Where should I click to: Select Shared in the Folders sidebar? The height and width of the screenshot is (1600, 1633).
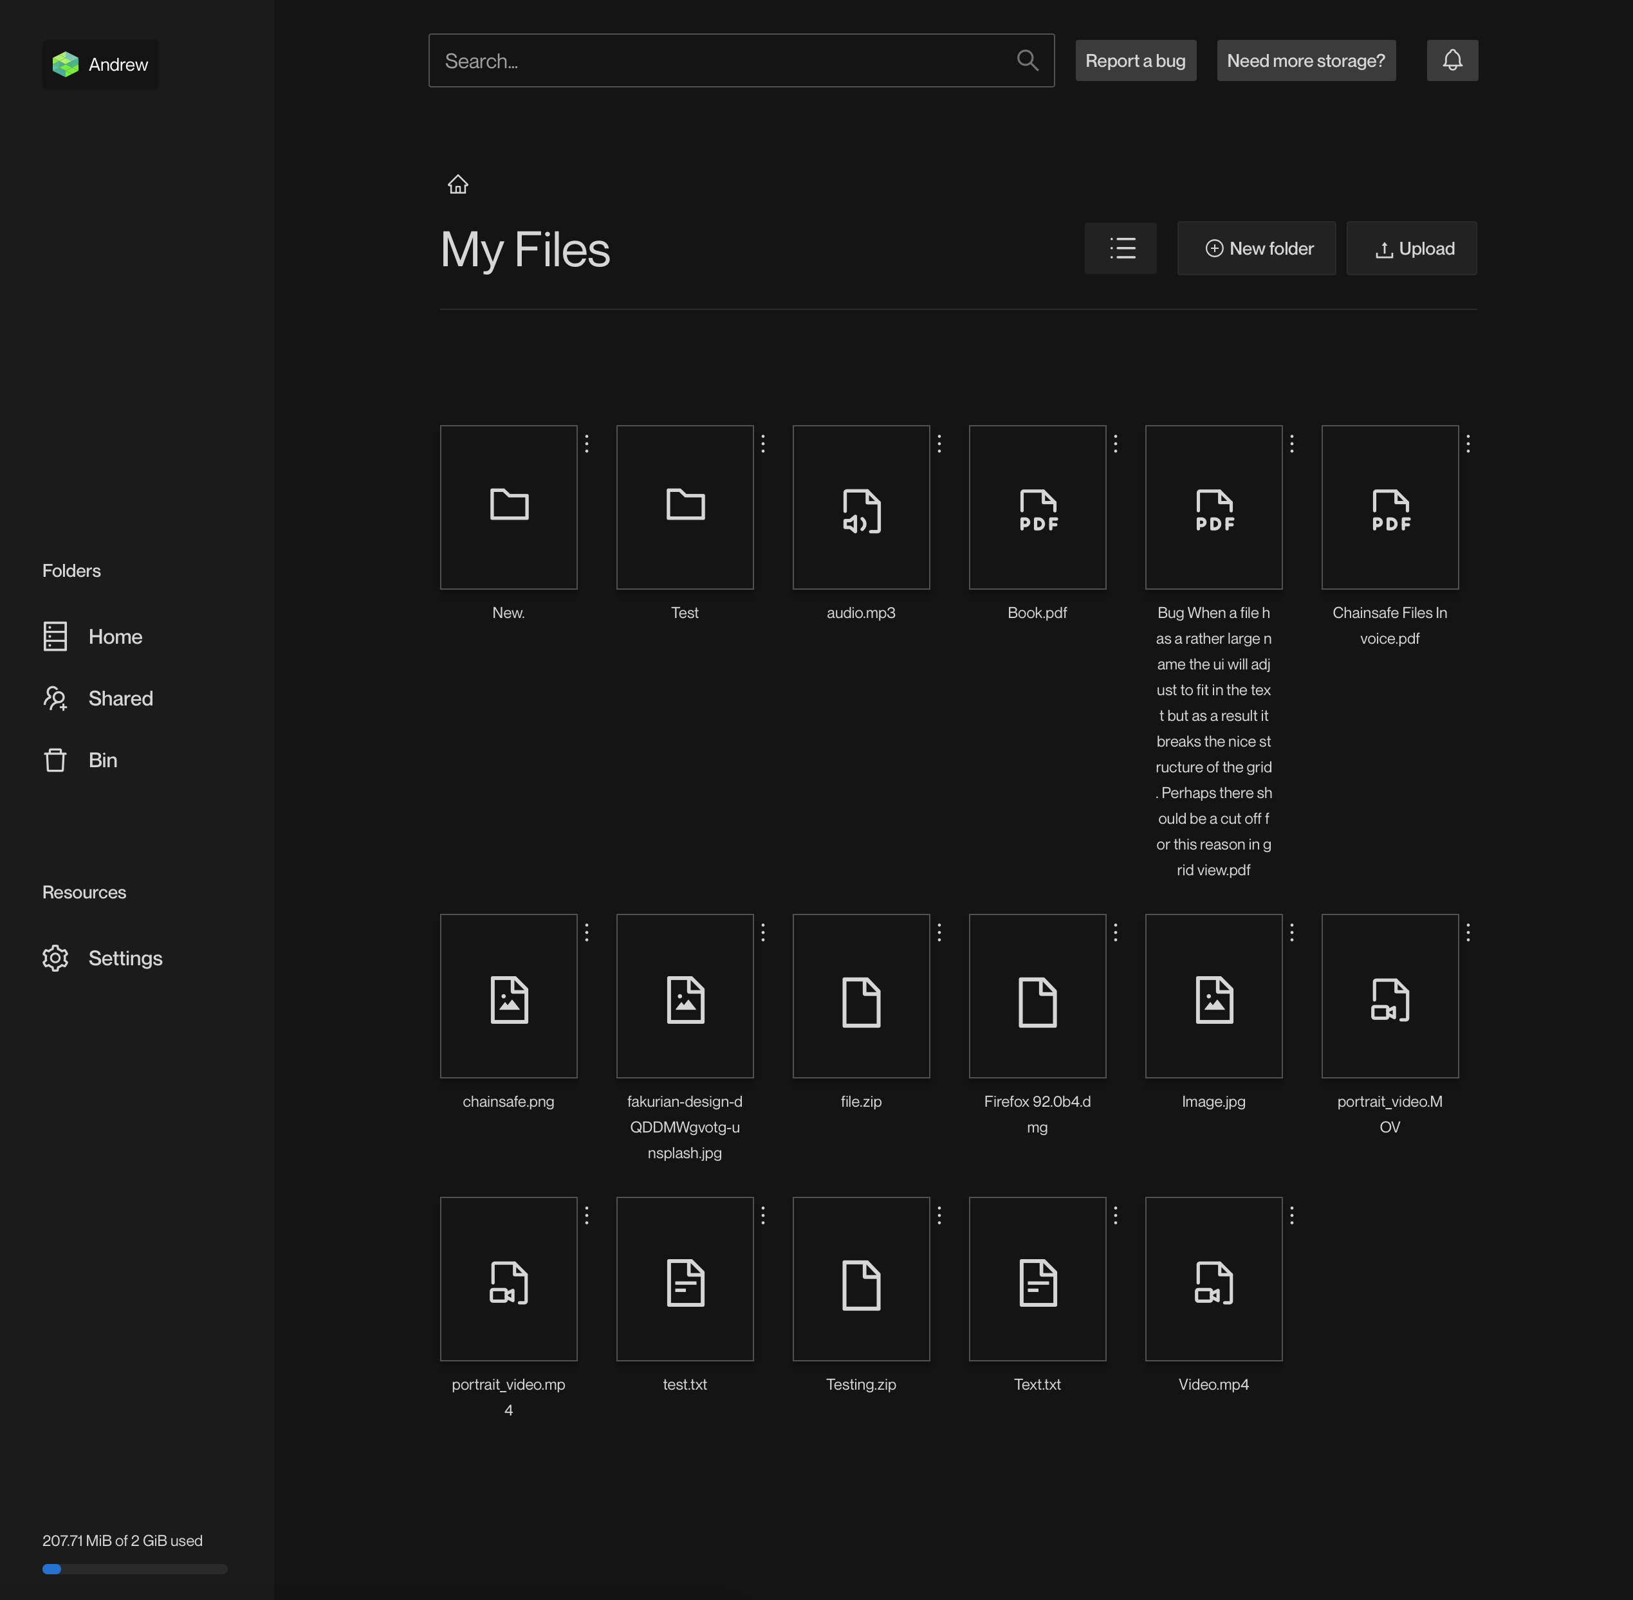coord(120,698)
